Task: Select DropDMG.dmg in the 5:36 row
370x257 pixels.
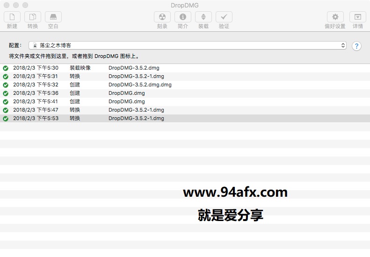Action: pyautogui.click(x=127, y=93)
